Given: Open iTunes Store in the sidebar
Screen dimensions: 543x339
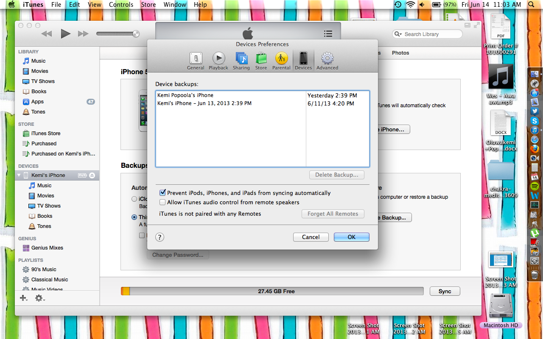Looking at the screenshot, I should point(57,133).
